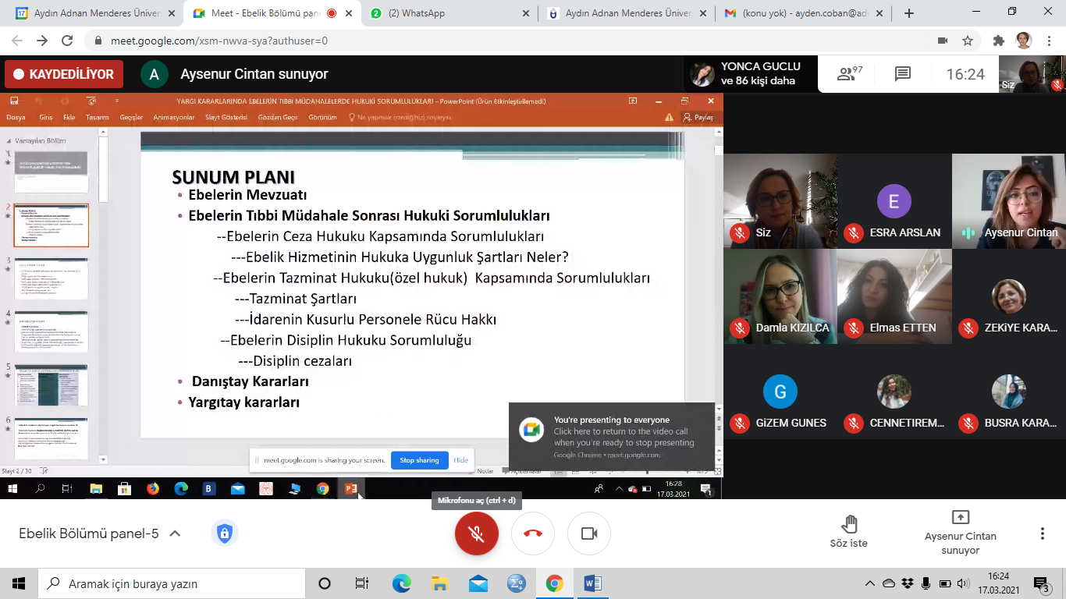Open the three-dot more options menu

[1042, 533]
